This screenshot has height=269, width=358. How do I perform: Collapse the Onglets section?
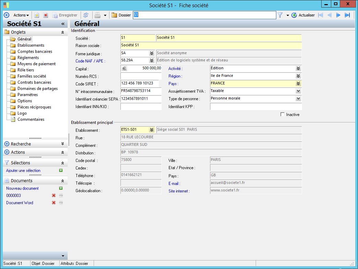tap(62, 32)
